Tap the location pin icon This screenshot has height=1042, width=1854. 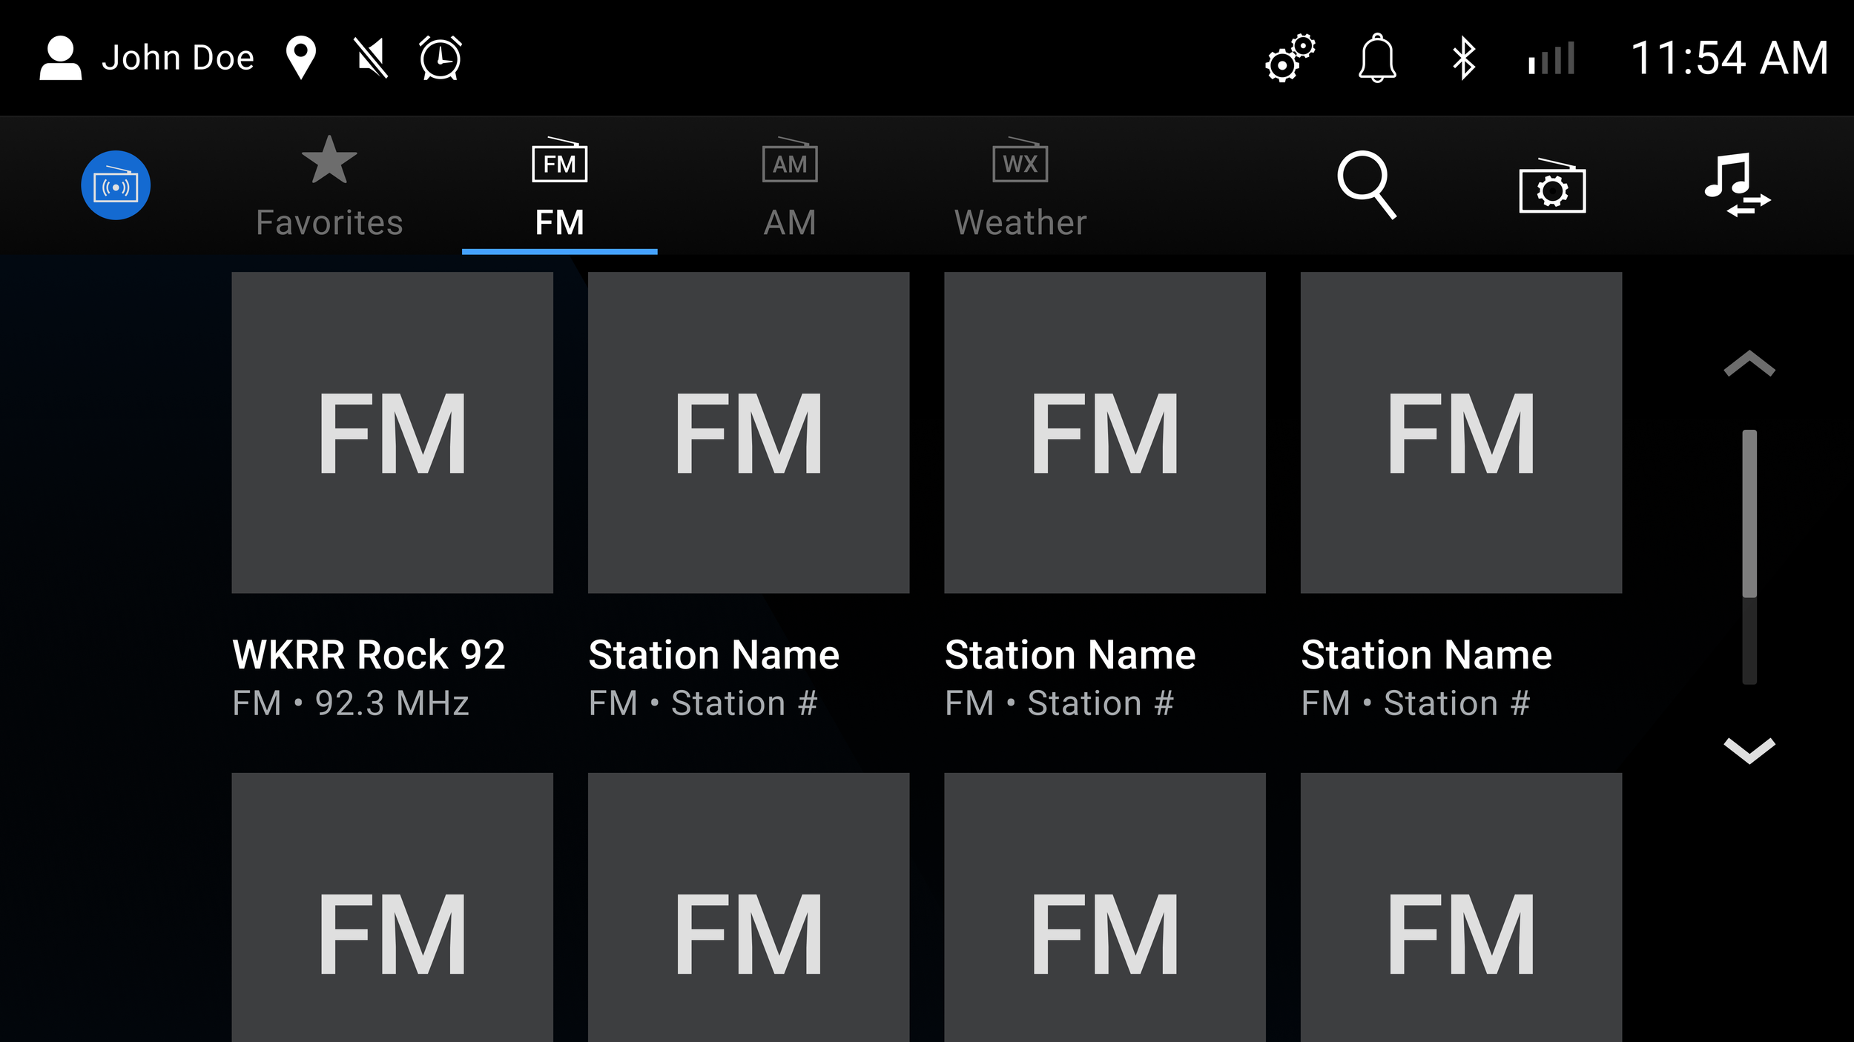tap(301, 58)
